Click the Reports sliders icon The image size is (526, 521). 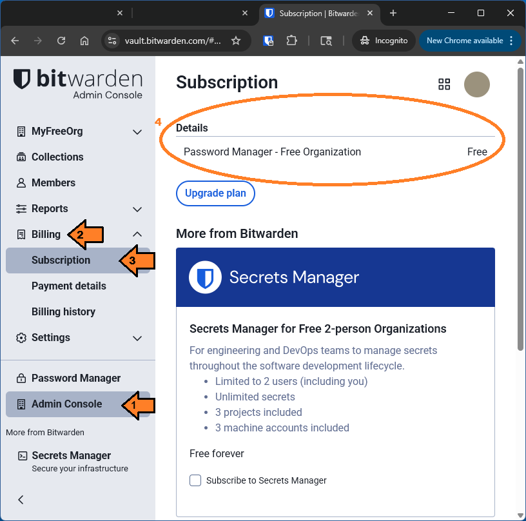click(x=21, y=209)
